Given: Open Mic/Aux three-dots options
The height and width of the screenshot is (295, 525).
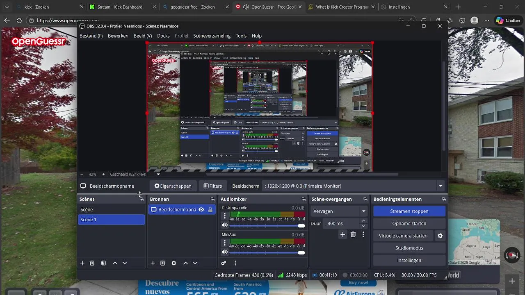Looking at the screenshot, I should (224, 243).
